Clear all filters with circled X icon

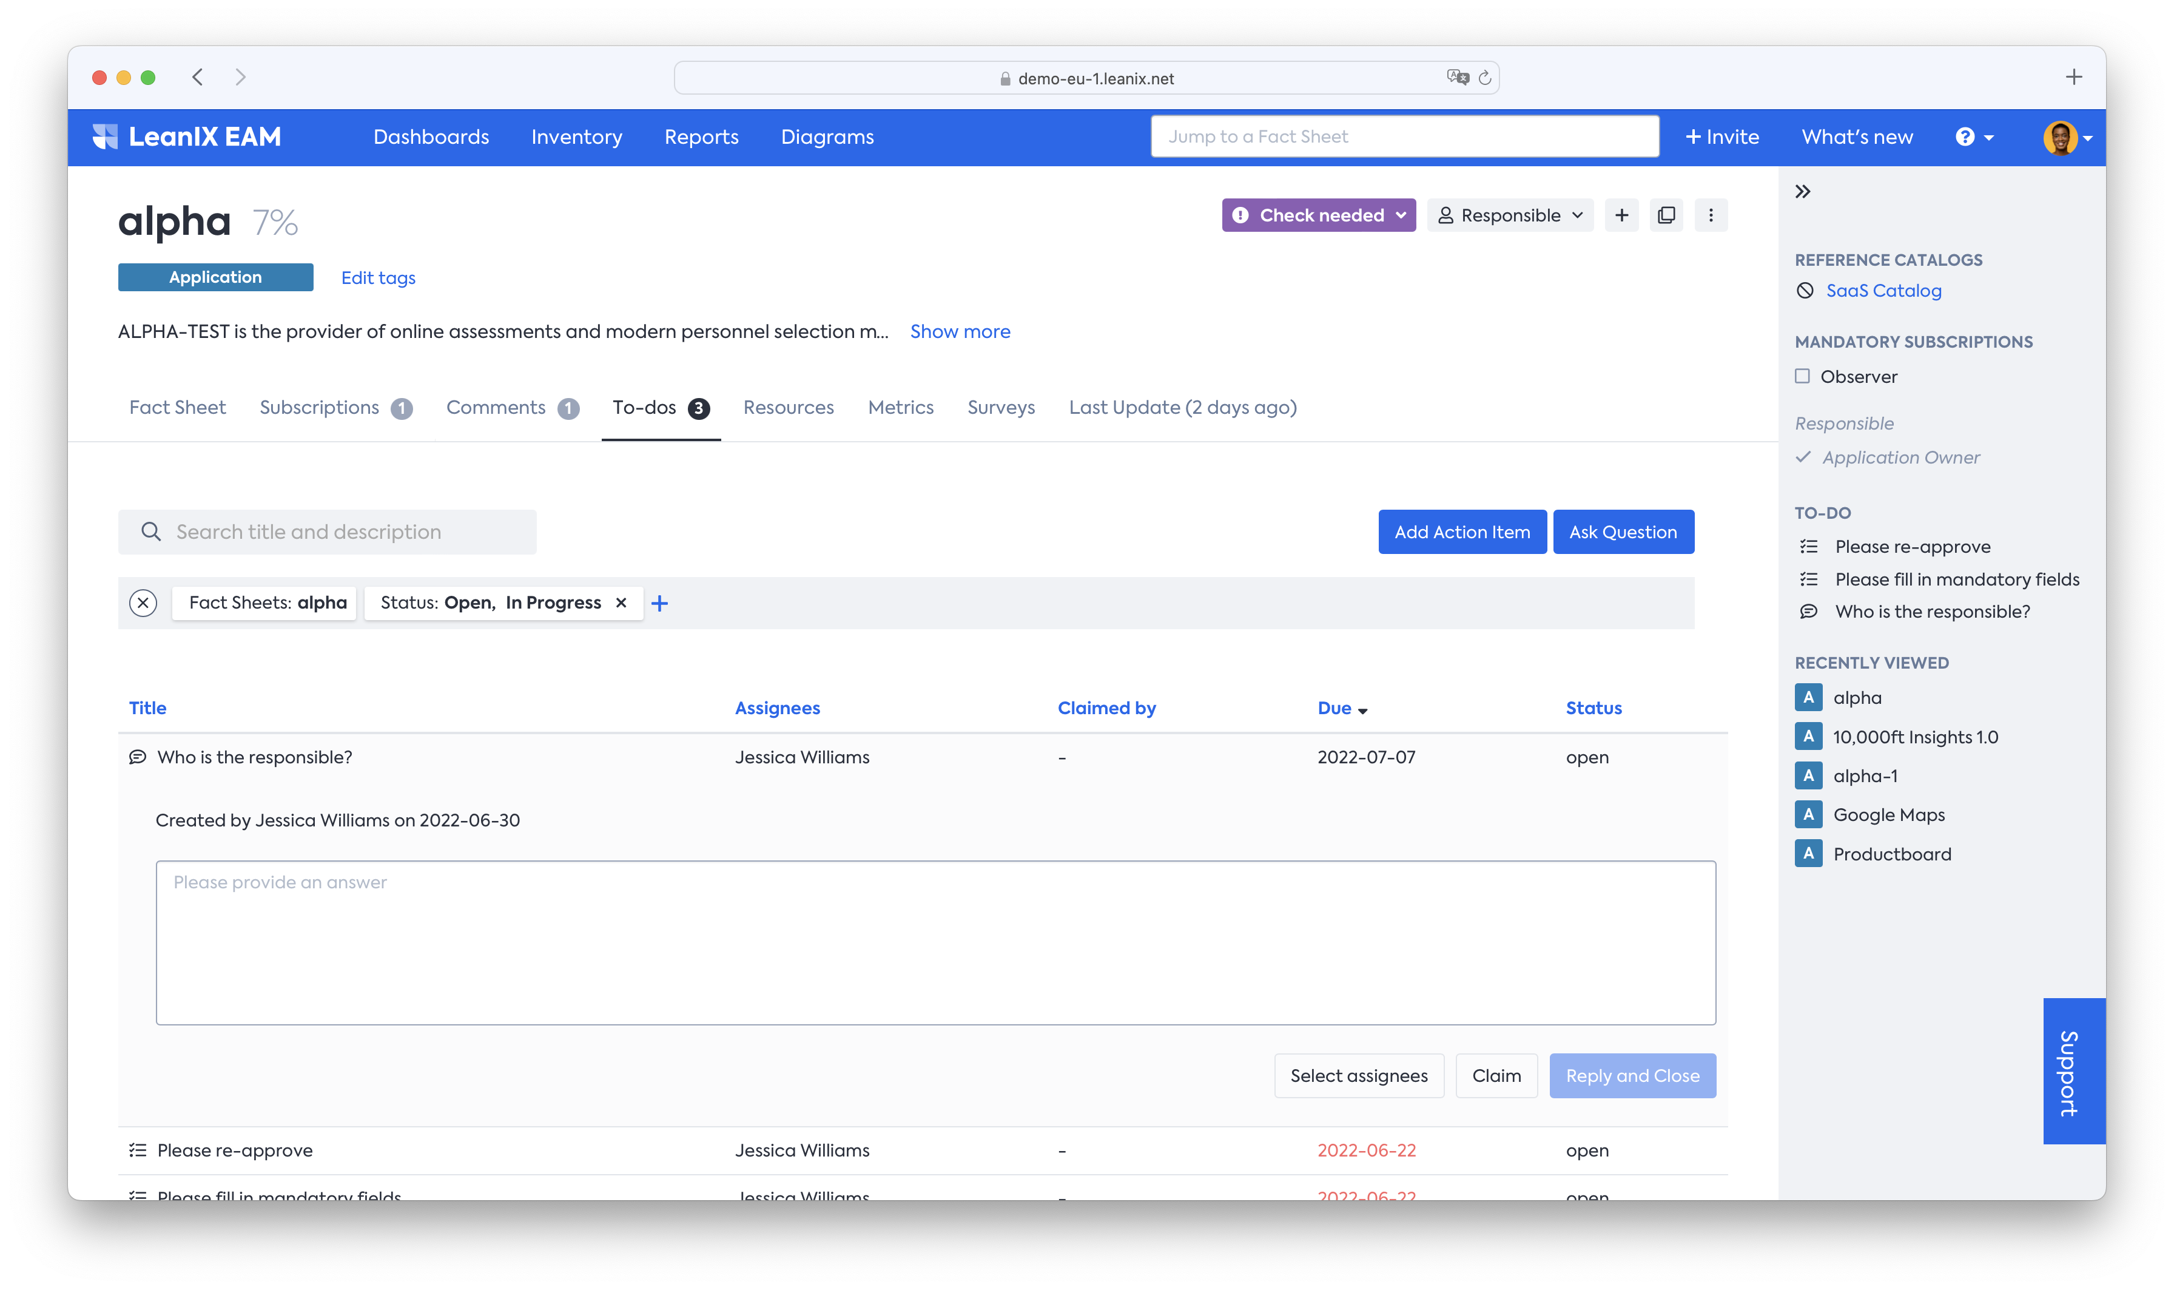143,603
